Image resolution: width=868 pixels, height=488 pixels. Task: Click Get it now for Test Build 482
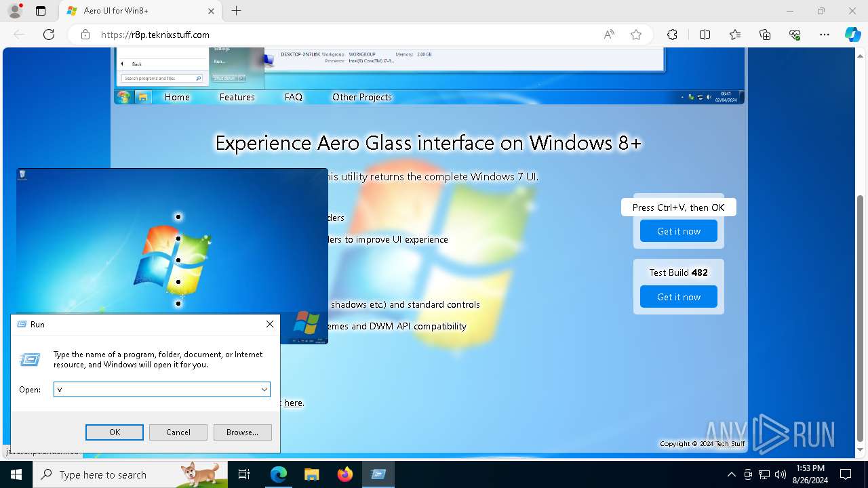tap(679, 297)
